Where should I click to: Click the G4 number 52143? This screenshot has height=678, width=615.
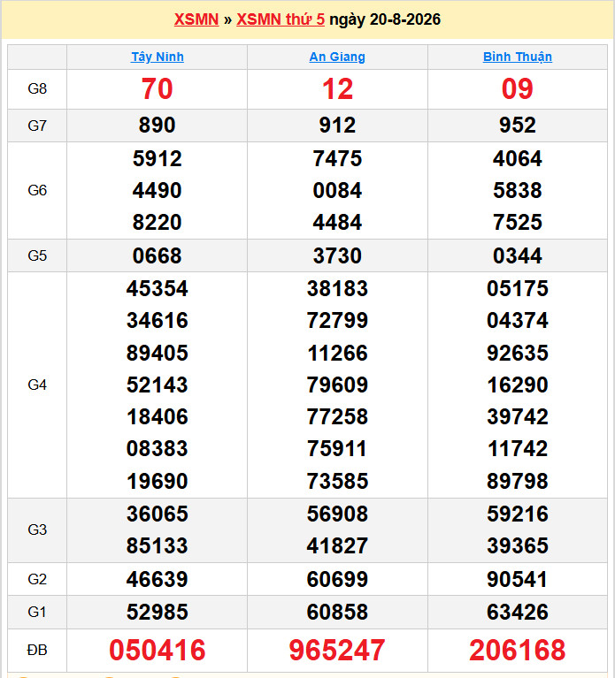[x=158, y=385]
